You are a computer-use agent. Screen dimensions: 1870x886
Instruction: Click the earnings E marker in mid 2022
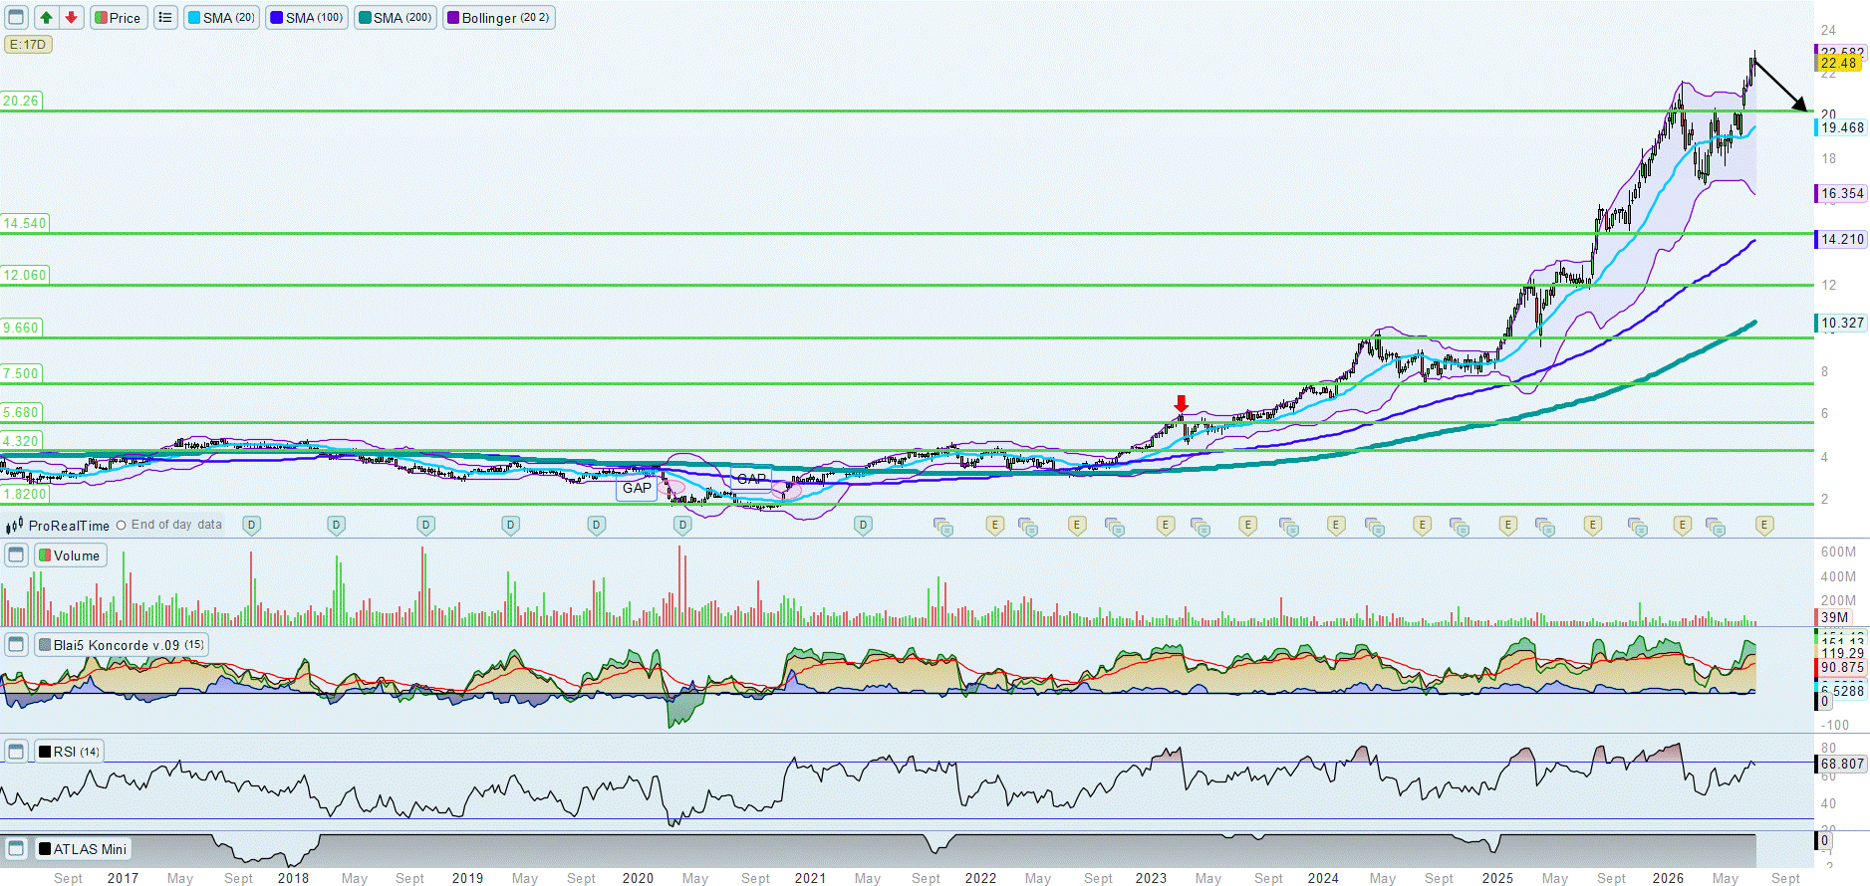coord(1077,525)
